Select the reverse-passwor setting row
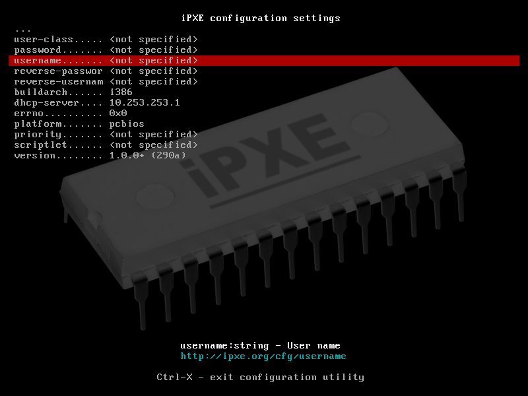 coord(106,71)
